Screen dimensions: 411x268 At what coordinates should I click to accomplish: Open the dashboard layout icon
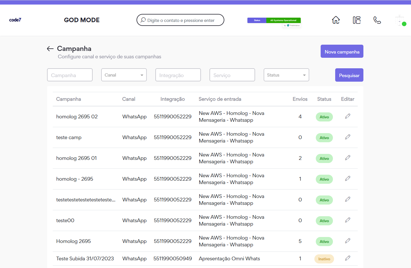[357, 20]
